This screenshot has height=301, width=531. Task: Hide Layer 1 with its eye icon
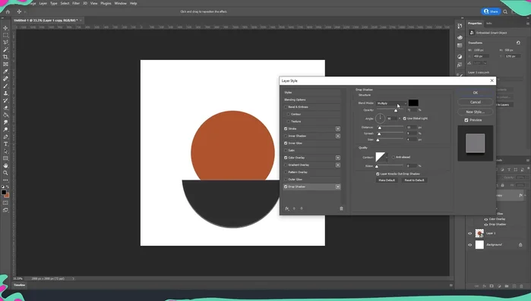point(469,234)
